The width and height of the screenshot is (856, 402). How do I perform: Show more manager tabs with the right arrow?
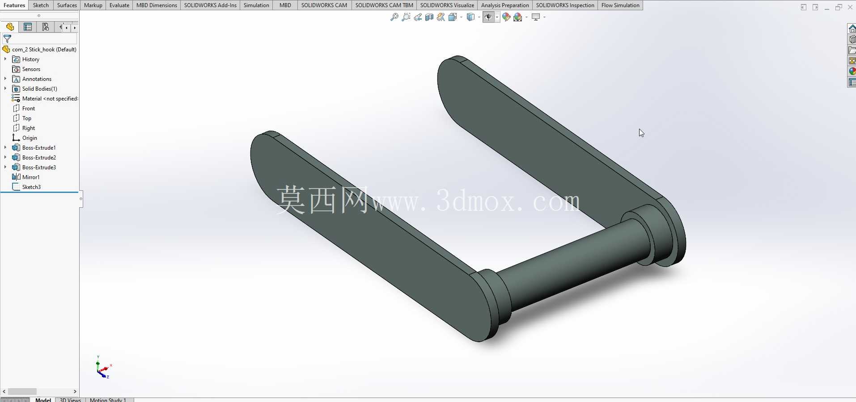74,27
